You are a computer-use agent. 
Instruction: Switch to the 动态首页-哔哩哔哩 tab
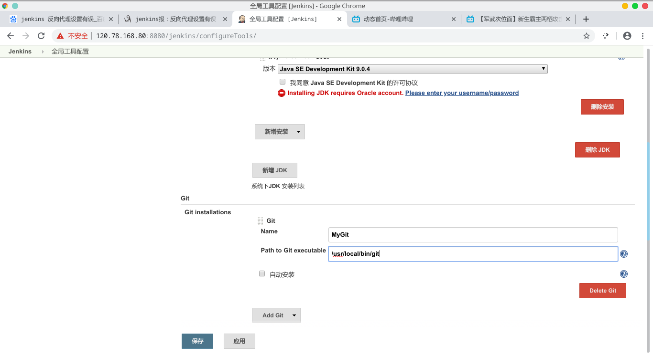[387, 19]
